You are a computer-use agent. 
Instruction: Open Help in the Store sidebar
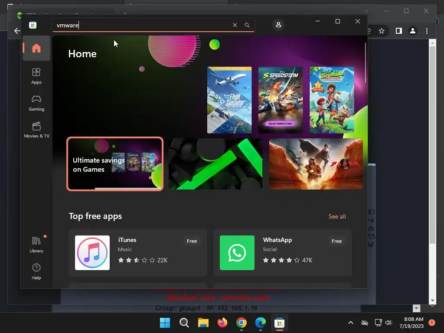[36, 271]
